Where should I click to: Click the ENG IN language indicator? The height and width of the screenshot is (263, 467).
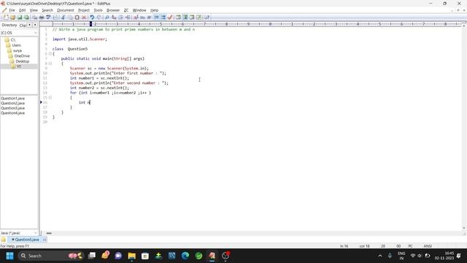(401, 256)
